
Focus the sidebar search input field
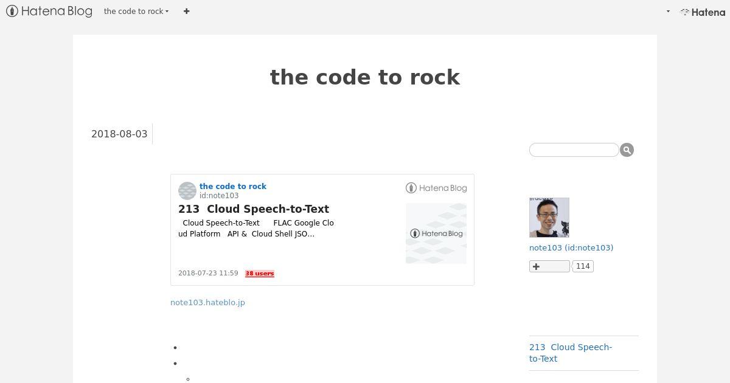[x=574, y=150]
